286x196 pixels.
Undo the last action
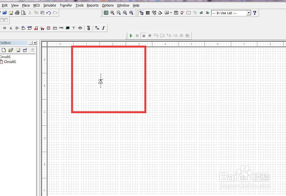[48, 13]
